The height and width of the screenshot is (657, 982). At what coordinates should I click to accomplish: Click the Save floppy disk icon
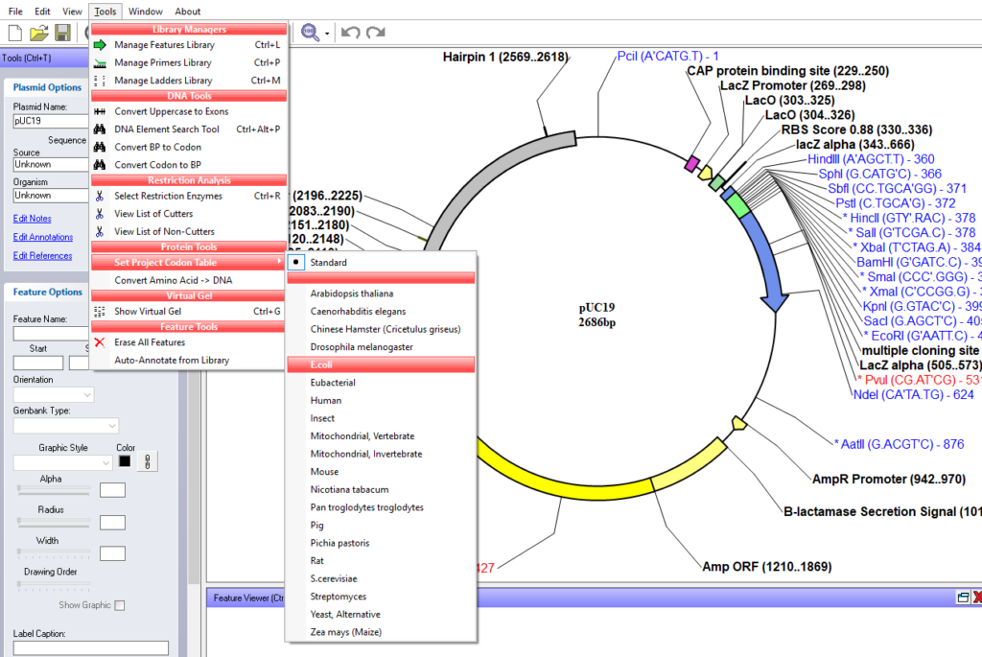[x=62, y=34]
